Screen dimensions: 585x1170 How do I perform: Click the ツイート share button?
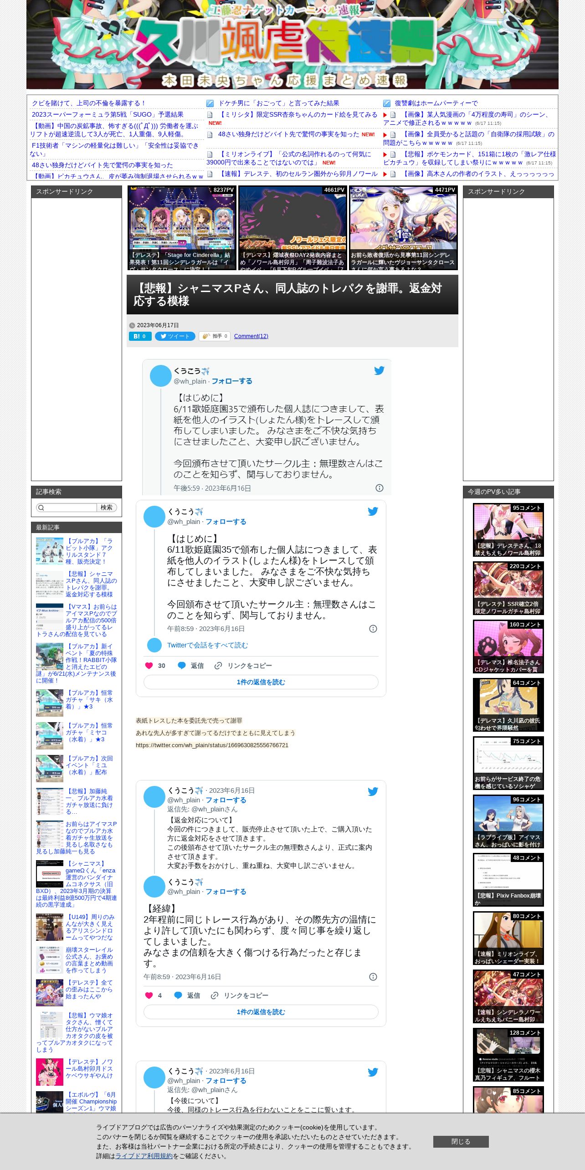pyautogui.click(x=175, y=336)
